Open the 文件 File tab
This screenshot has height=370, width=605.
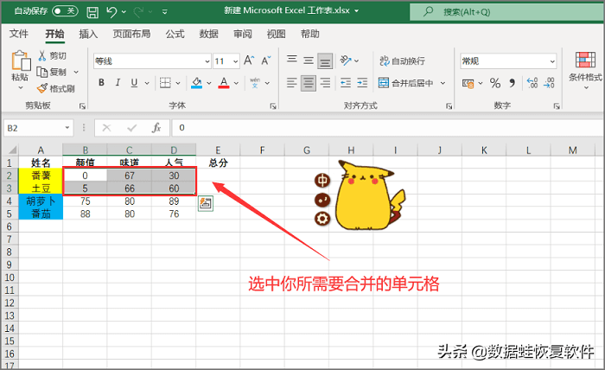(18, 34)
